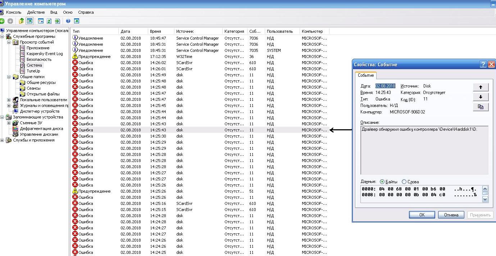The height and width of the screenshot is (256, 496).
Task: Select the Слова radio button
Action: (404, 182)
